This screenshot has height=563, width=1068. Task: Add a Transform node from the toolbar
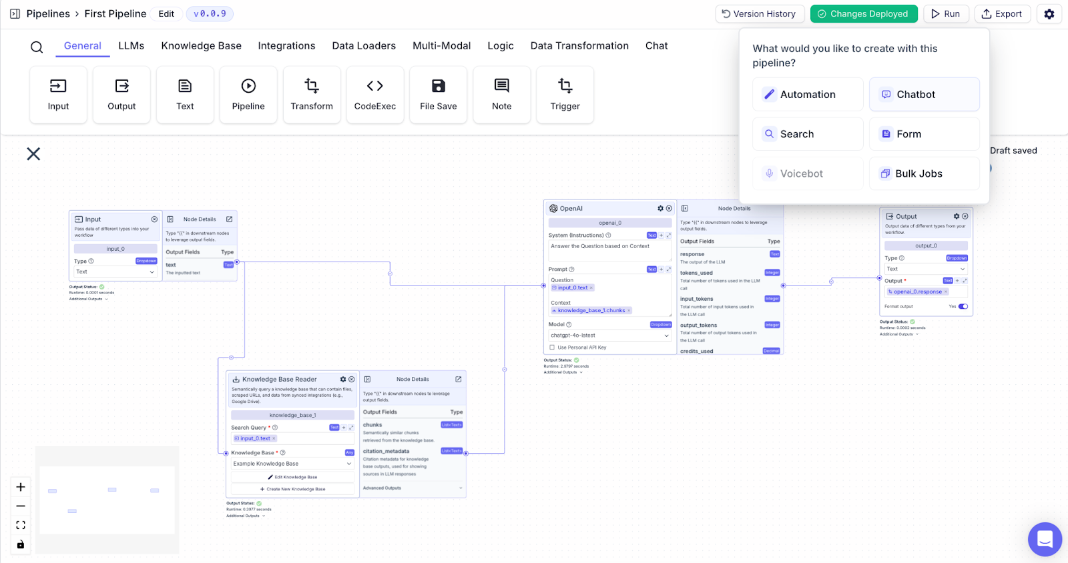312,95
